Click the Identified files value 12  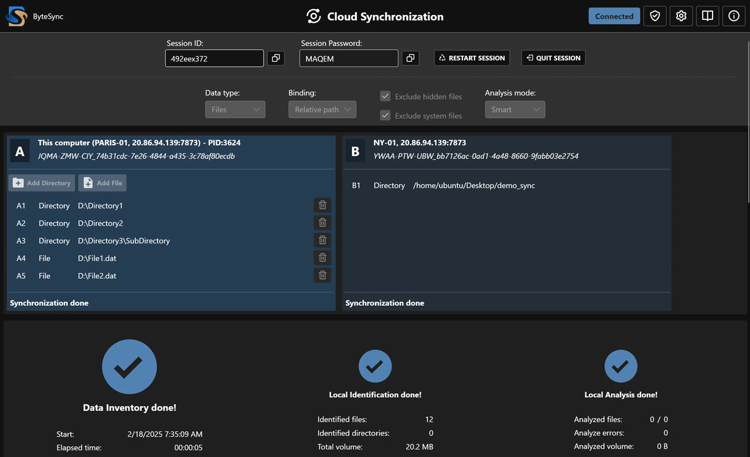coord(429,420)
